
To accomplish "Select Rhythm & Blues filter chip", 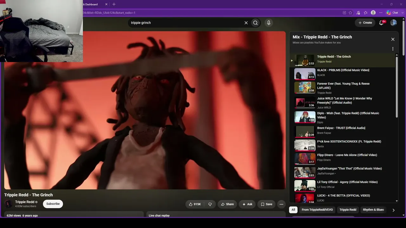I will (373, 210).
